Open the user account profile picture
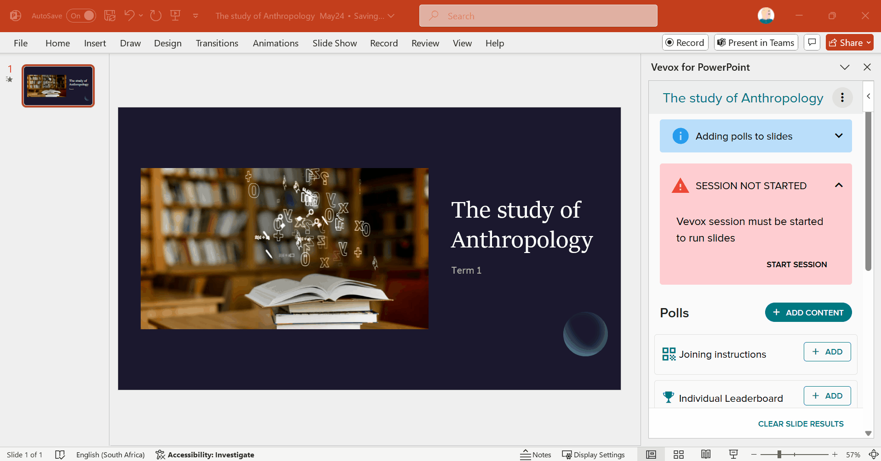This screenshot has width=881, height=461. coord(766,16)
